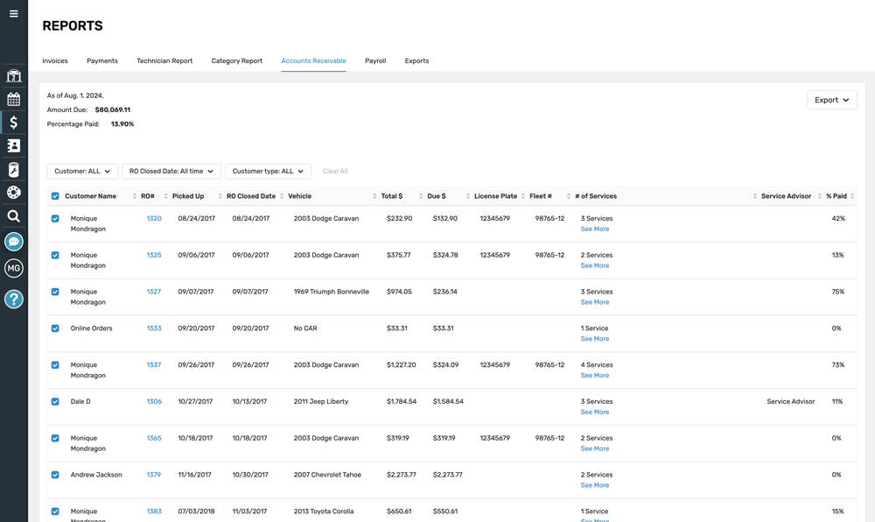Open the steering wheel settings icon
The width and height of the screenshot is (875, 522).
[x=14, y=194]
